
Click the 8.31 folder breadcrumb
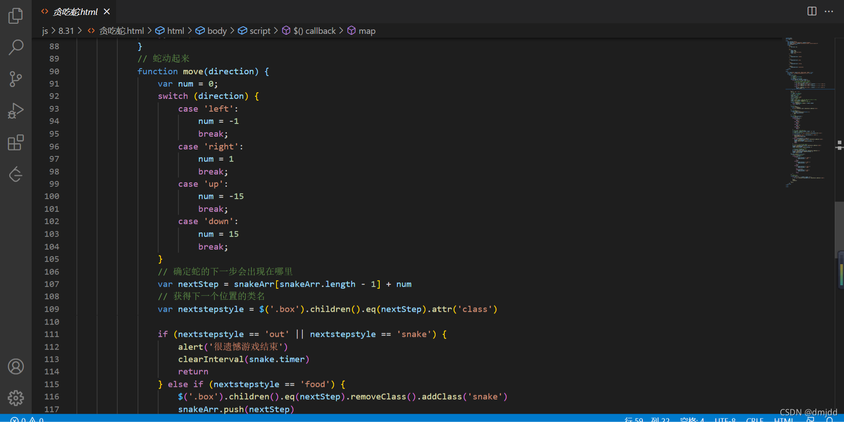(66, 31)
